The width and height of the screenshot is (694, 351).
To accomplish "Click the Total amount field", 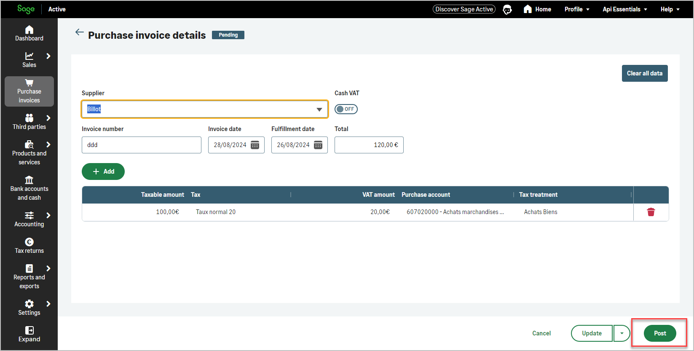I will [x=369, y=145].
